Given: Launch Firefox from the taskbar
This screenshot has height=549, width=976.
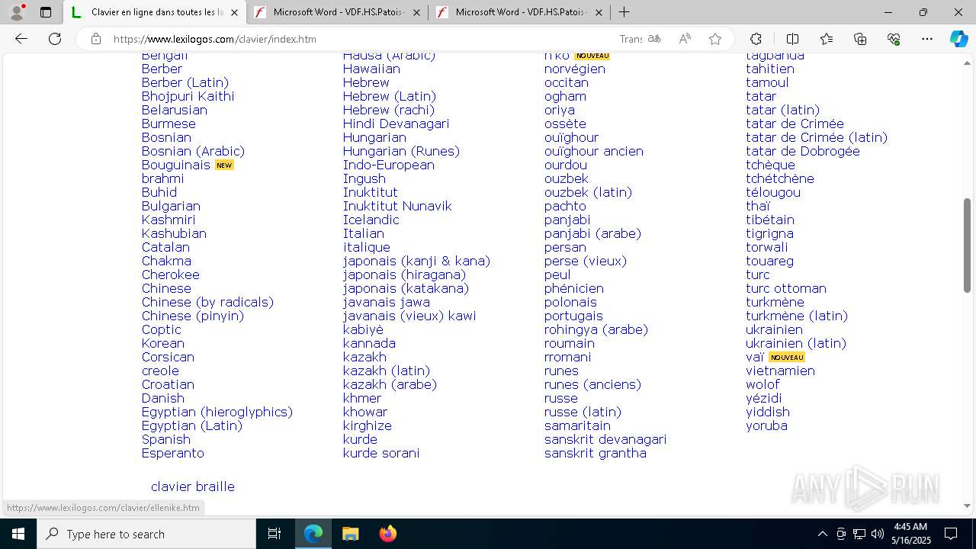Looking at the screenshot, I should 387,534.
